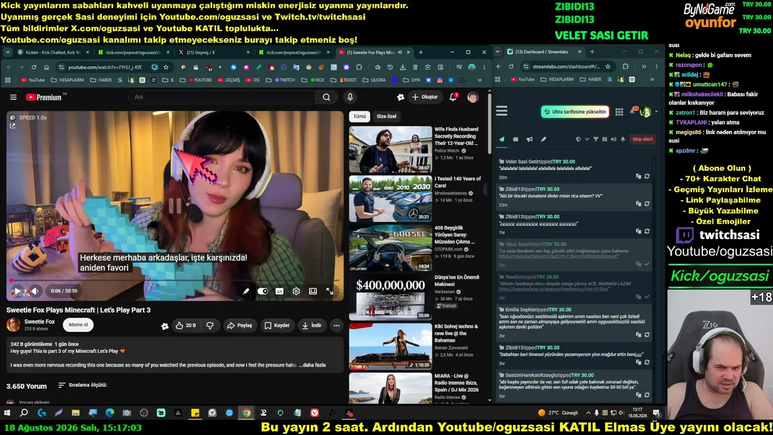Click the Oluştur create button

(x=425, y=97)
